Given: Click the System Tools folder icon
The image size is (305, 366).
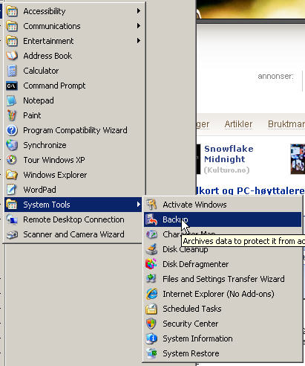Looking at the screenshot, I should pos(12,205).
